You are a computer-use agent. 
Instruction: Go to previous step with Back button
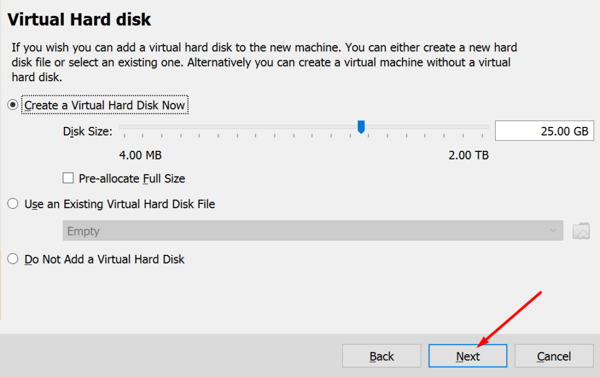pos(381,356)
